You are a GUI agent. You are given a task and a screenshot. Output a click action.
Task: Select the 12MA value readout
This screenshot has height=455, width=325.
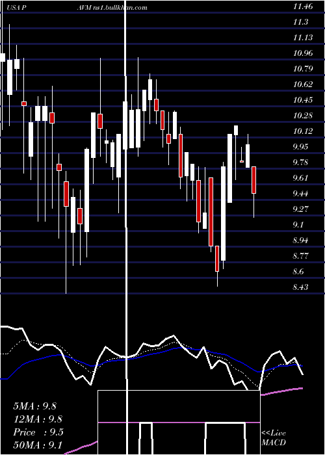38,419
